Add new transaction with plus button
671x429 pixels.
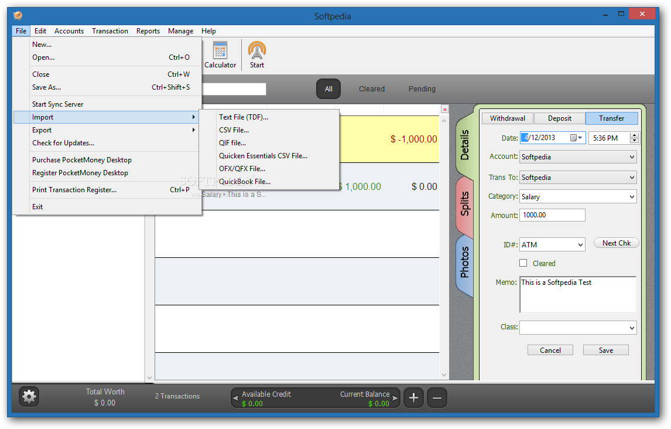[x=413, y=398]
